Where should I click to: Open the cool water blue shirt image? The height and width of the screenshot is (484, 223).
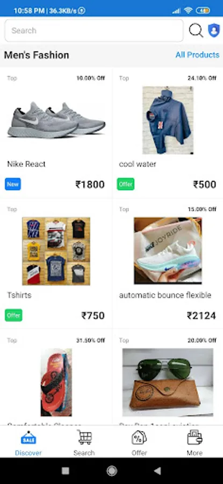coord(168,120)
